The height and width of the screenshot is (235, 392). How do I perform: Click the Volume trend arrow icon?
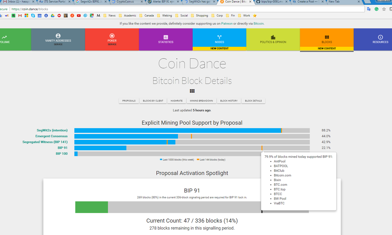4,37
